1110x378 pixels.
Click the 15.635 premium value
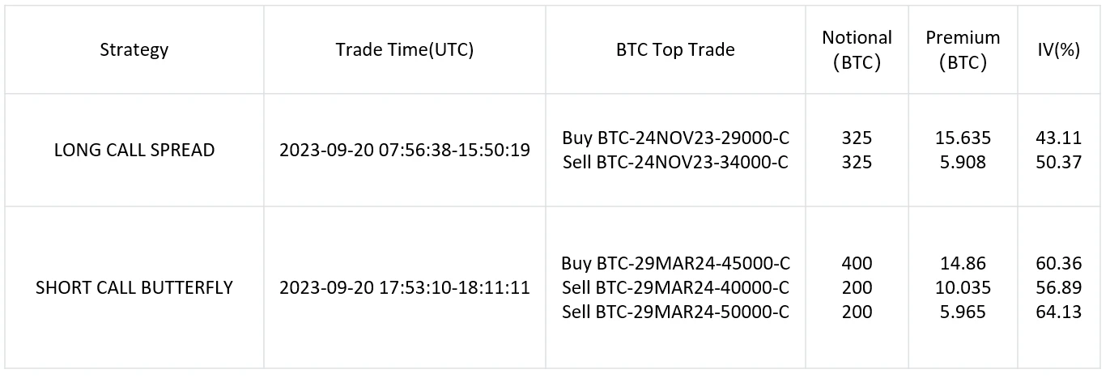(x=963, y=138)
